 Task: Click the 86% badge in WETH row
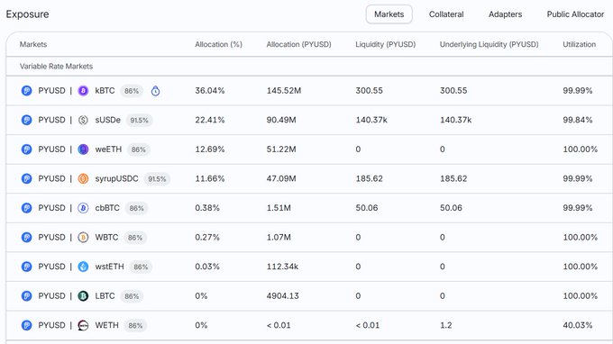135,325
